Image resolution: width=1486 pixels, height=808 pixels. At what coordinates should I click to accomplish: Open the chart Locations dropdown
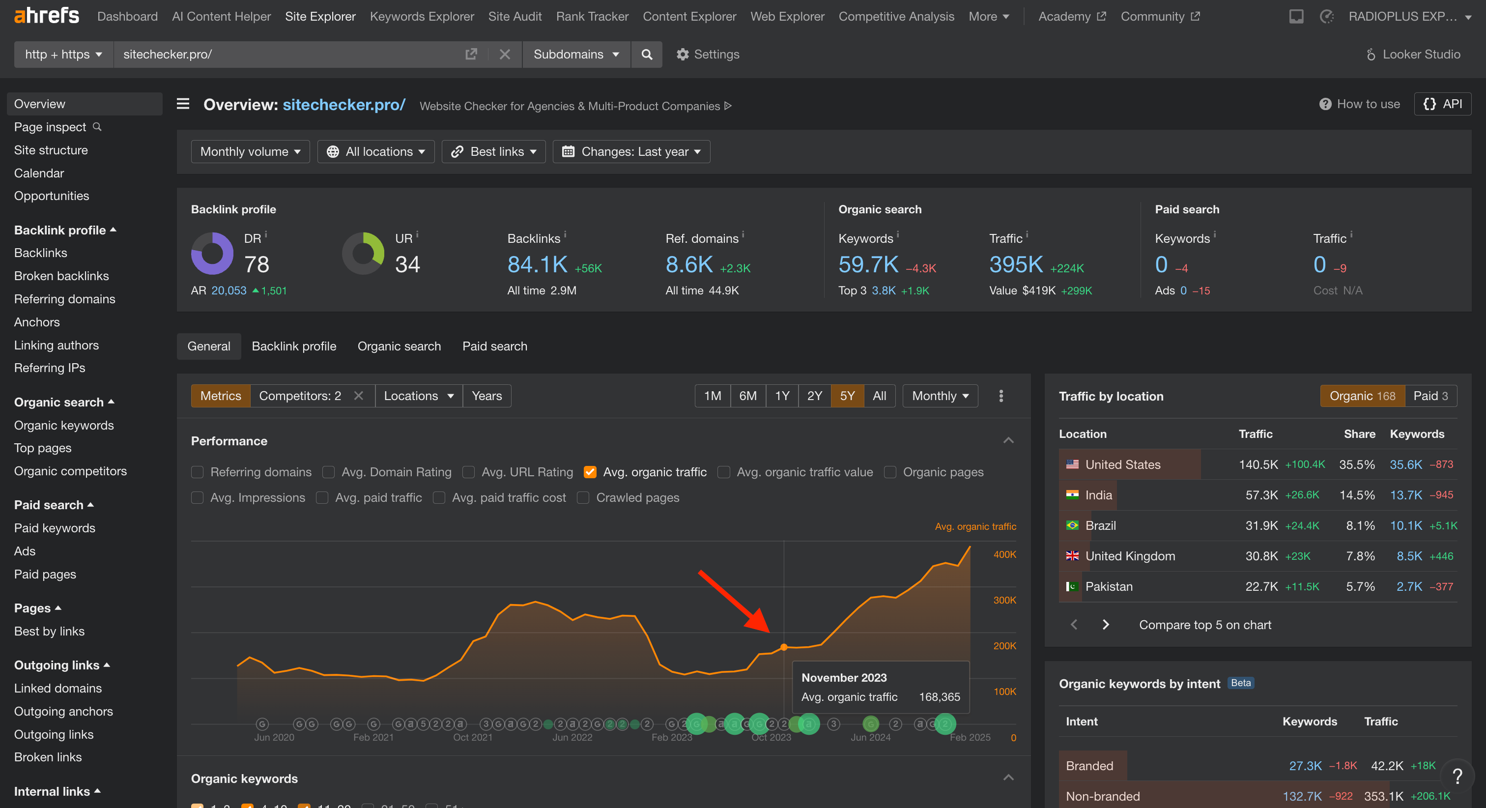[419, 395]
